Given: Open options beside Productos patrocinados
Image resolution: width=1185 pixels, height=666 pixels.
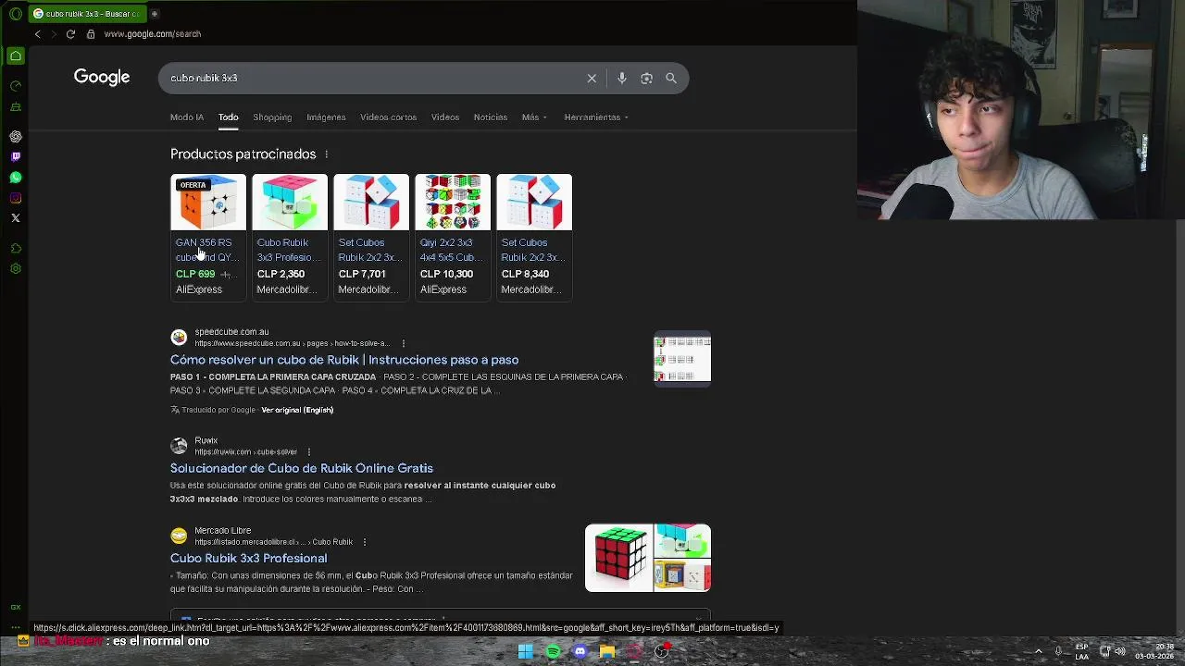Looking at the screenshot, I should click(326, 154).
